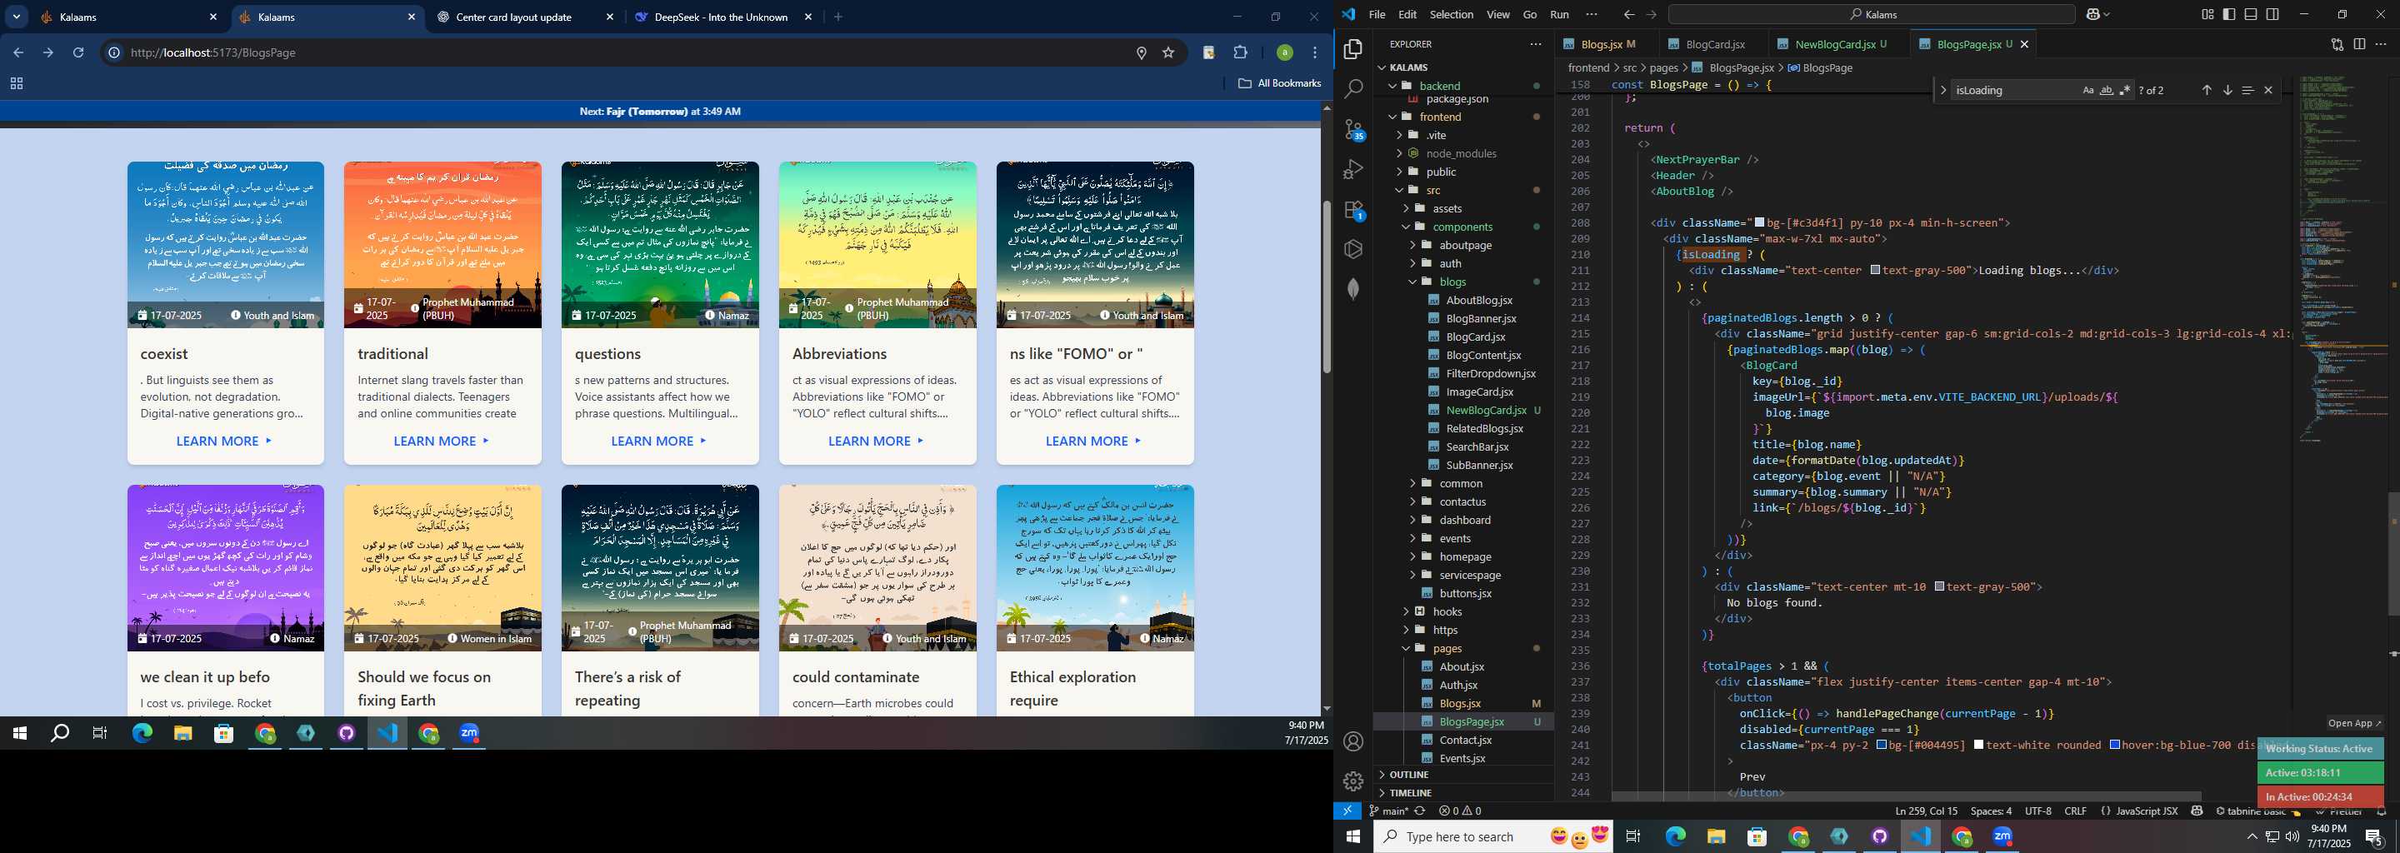
Task: Click the editor More Actions ellipsis
Action: click(2381, 44)
